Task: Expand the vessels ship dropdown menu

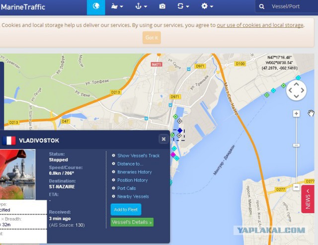Action: (117, 6)
